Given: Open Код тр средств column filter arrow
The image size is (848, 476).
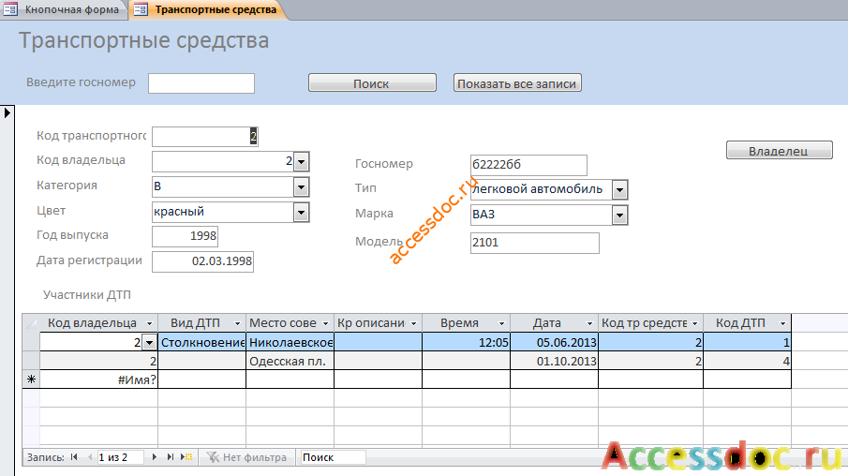Looking at the screenshot, I should [x=695, y=323].
